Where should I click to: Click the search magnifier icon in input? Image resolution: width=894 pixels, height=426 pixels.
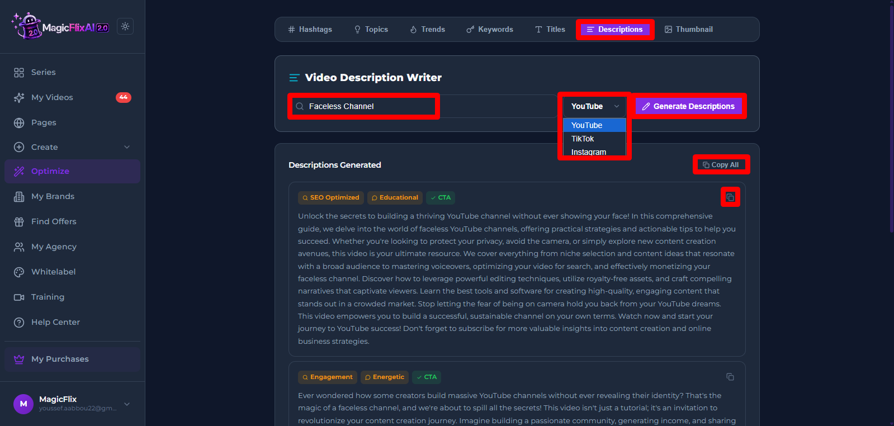tap(300, 106)
